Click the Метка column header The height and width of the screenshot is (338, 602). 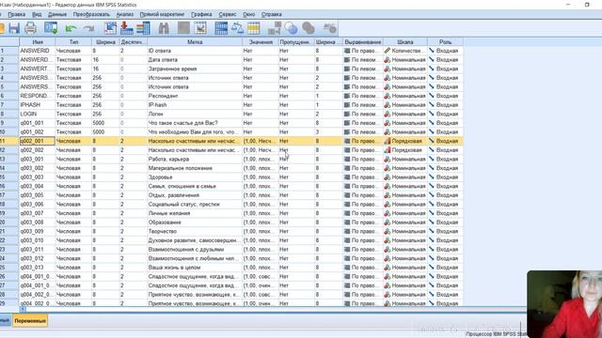point(195,41)
